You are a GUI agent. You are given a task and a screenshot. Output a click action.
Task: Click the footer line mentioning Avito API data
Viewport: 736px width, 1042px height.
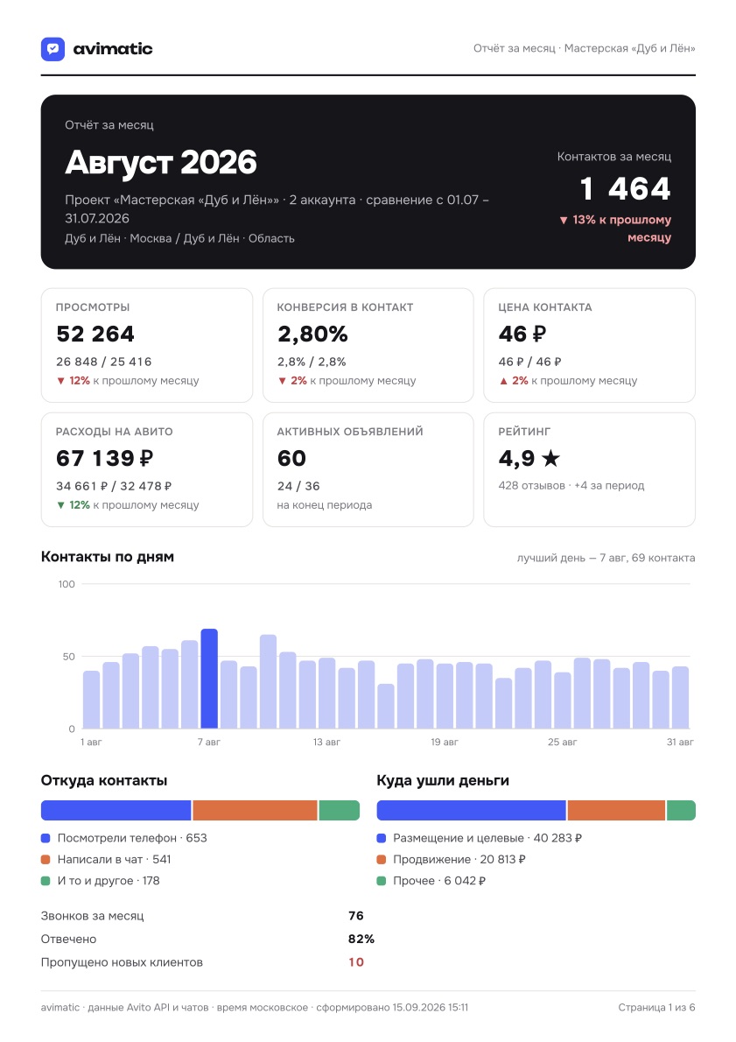click(255, 1008)
